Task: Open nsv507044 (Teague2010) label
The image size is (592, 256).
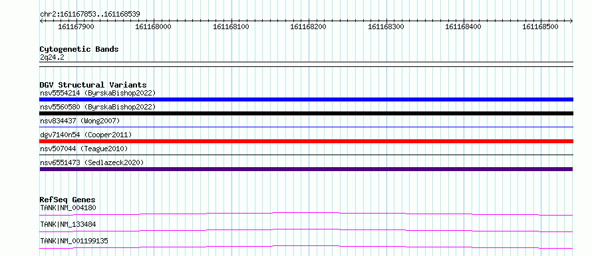Action: (x=84, y=149)
